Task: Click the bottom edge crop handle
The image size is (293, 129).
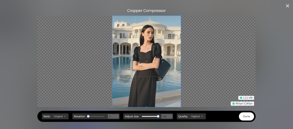Action: pyautogui.click(x=146, y=107)
